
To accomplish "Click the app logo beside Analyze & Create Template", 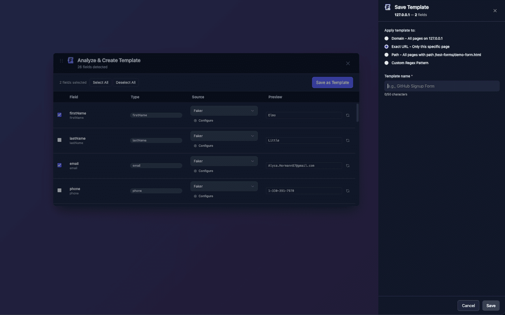I will coord(70,60).
